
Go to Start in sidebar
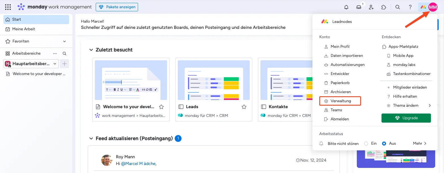(36, 20)
